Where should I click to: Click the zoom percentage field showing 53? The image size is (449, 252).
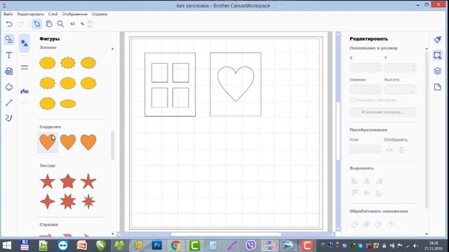coord(72,24)
